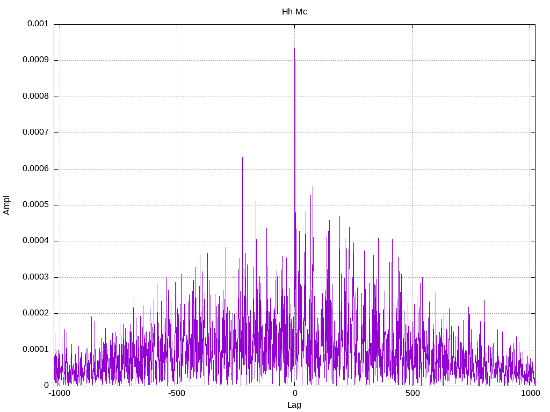Click y-axis tick value 0.0002

pos(35,313)
